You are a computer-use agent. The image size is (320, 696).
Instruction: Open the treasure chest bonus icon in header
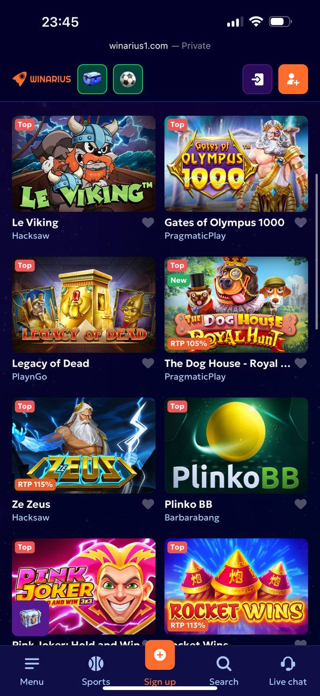pyautogui.click(x=92, y=79)
